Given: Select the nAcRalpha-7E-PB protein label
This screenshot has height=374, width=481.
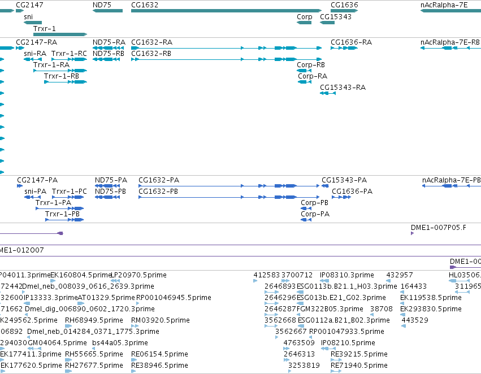Looking at the screenshot, I should tap(451, 180).
